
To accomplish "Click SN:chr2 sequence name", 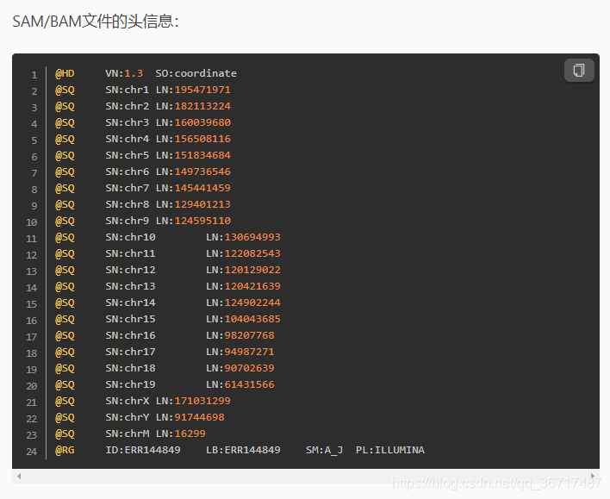I will coord(128,106).
